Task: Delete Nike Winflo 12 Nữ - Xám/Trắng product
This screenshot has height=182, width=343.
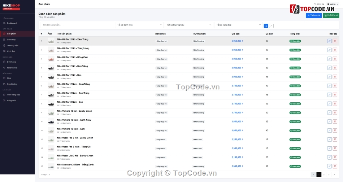Action: [x=335, y=41]
